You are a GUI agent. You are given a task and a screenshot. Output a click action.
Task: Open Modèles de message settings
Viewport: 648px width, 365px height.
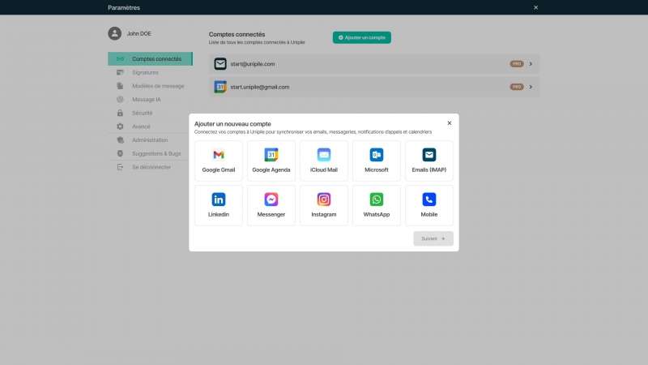(158, 86)
